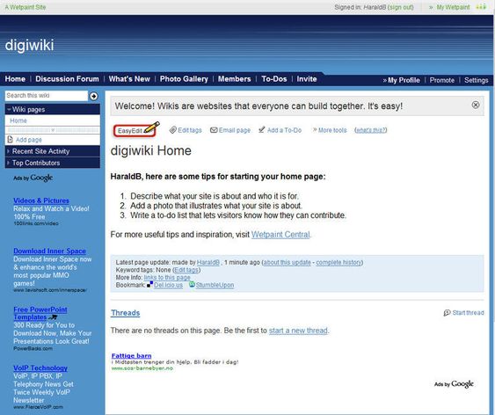Dismiss the Welcome banner with X icon
The width and height of the screenshot is (495, 415).
tap(476, 106)
